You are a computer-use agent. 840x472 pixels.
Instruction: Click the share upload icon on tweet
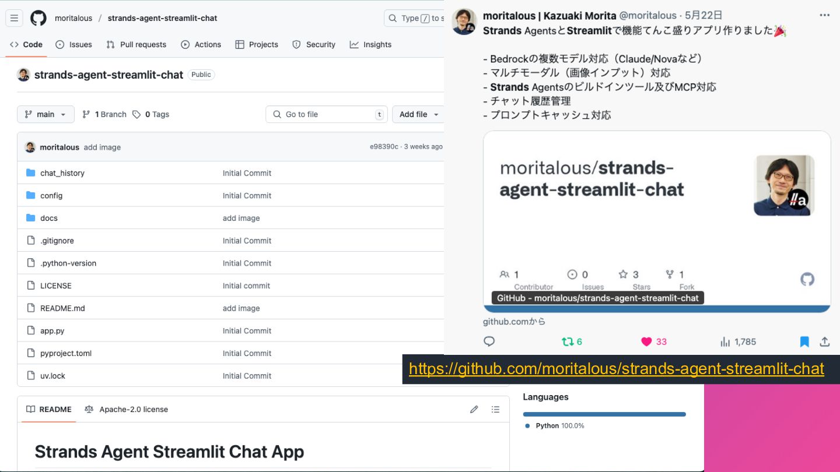(x=825, y=341)
